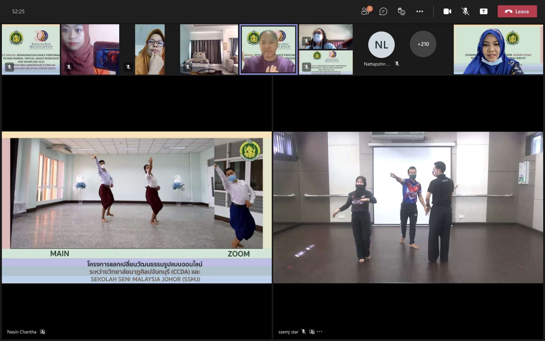Click Nasin Chantha's spotlight pin icon
The width and height of the screenshot is (545, 341).
pos(43,332)
